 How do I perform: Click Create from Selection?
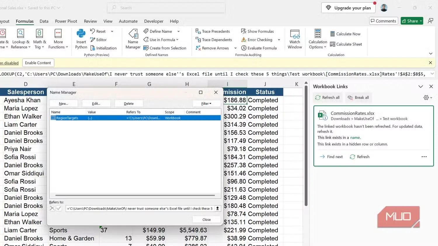[x=165, y=48]
